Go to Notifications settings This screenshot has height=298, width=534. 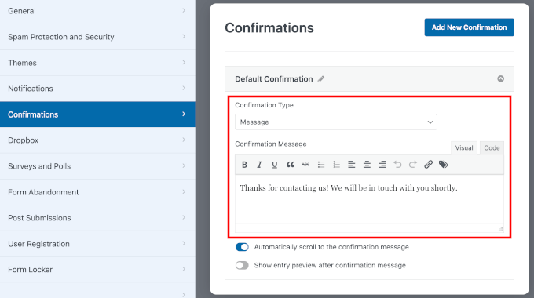click(x=97, y=89)
